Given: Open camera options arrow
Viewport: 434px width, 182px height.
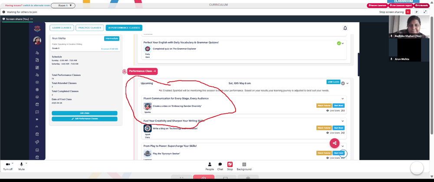Looking at the screenshot, I should click(13, 163).
